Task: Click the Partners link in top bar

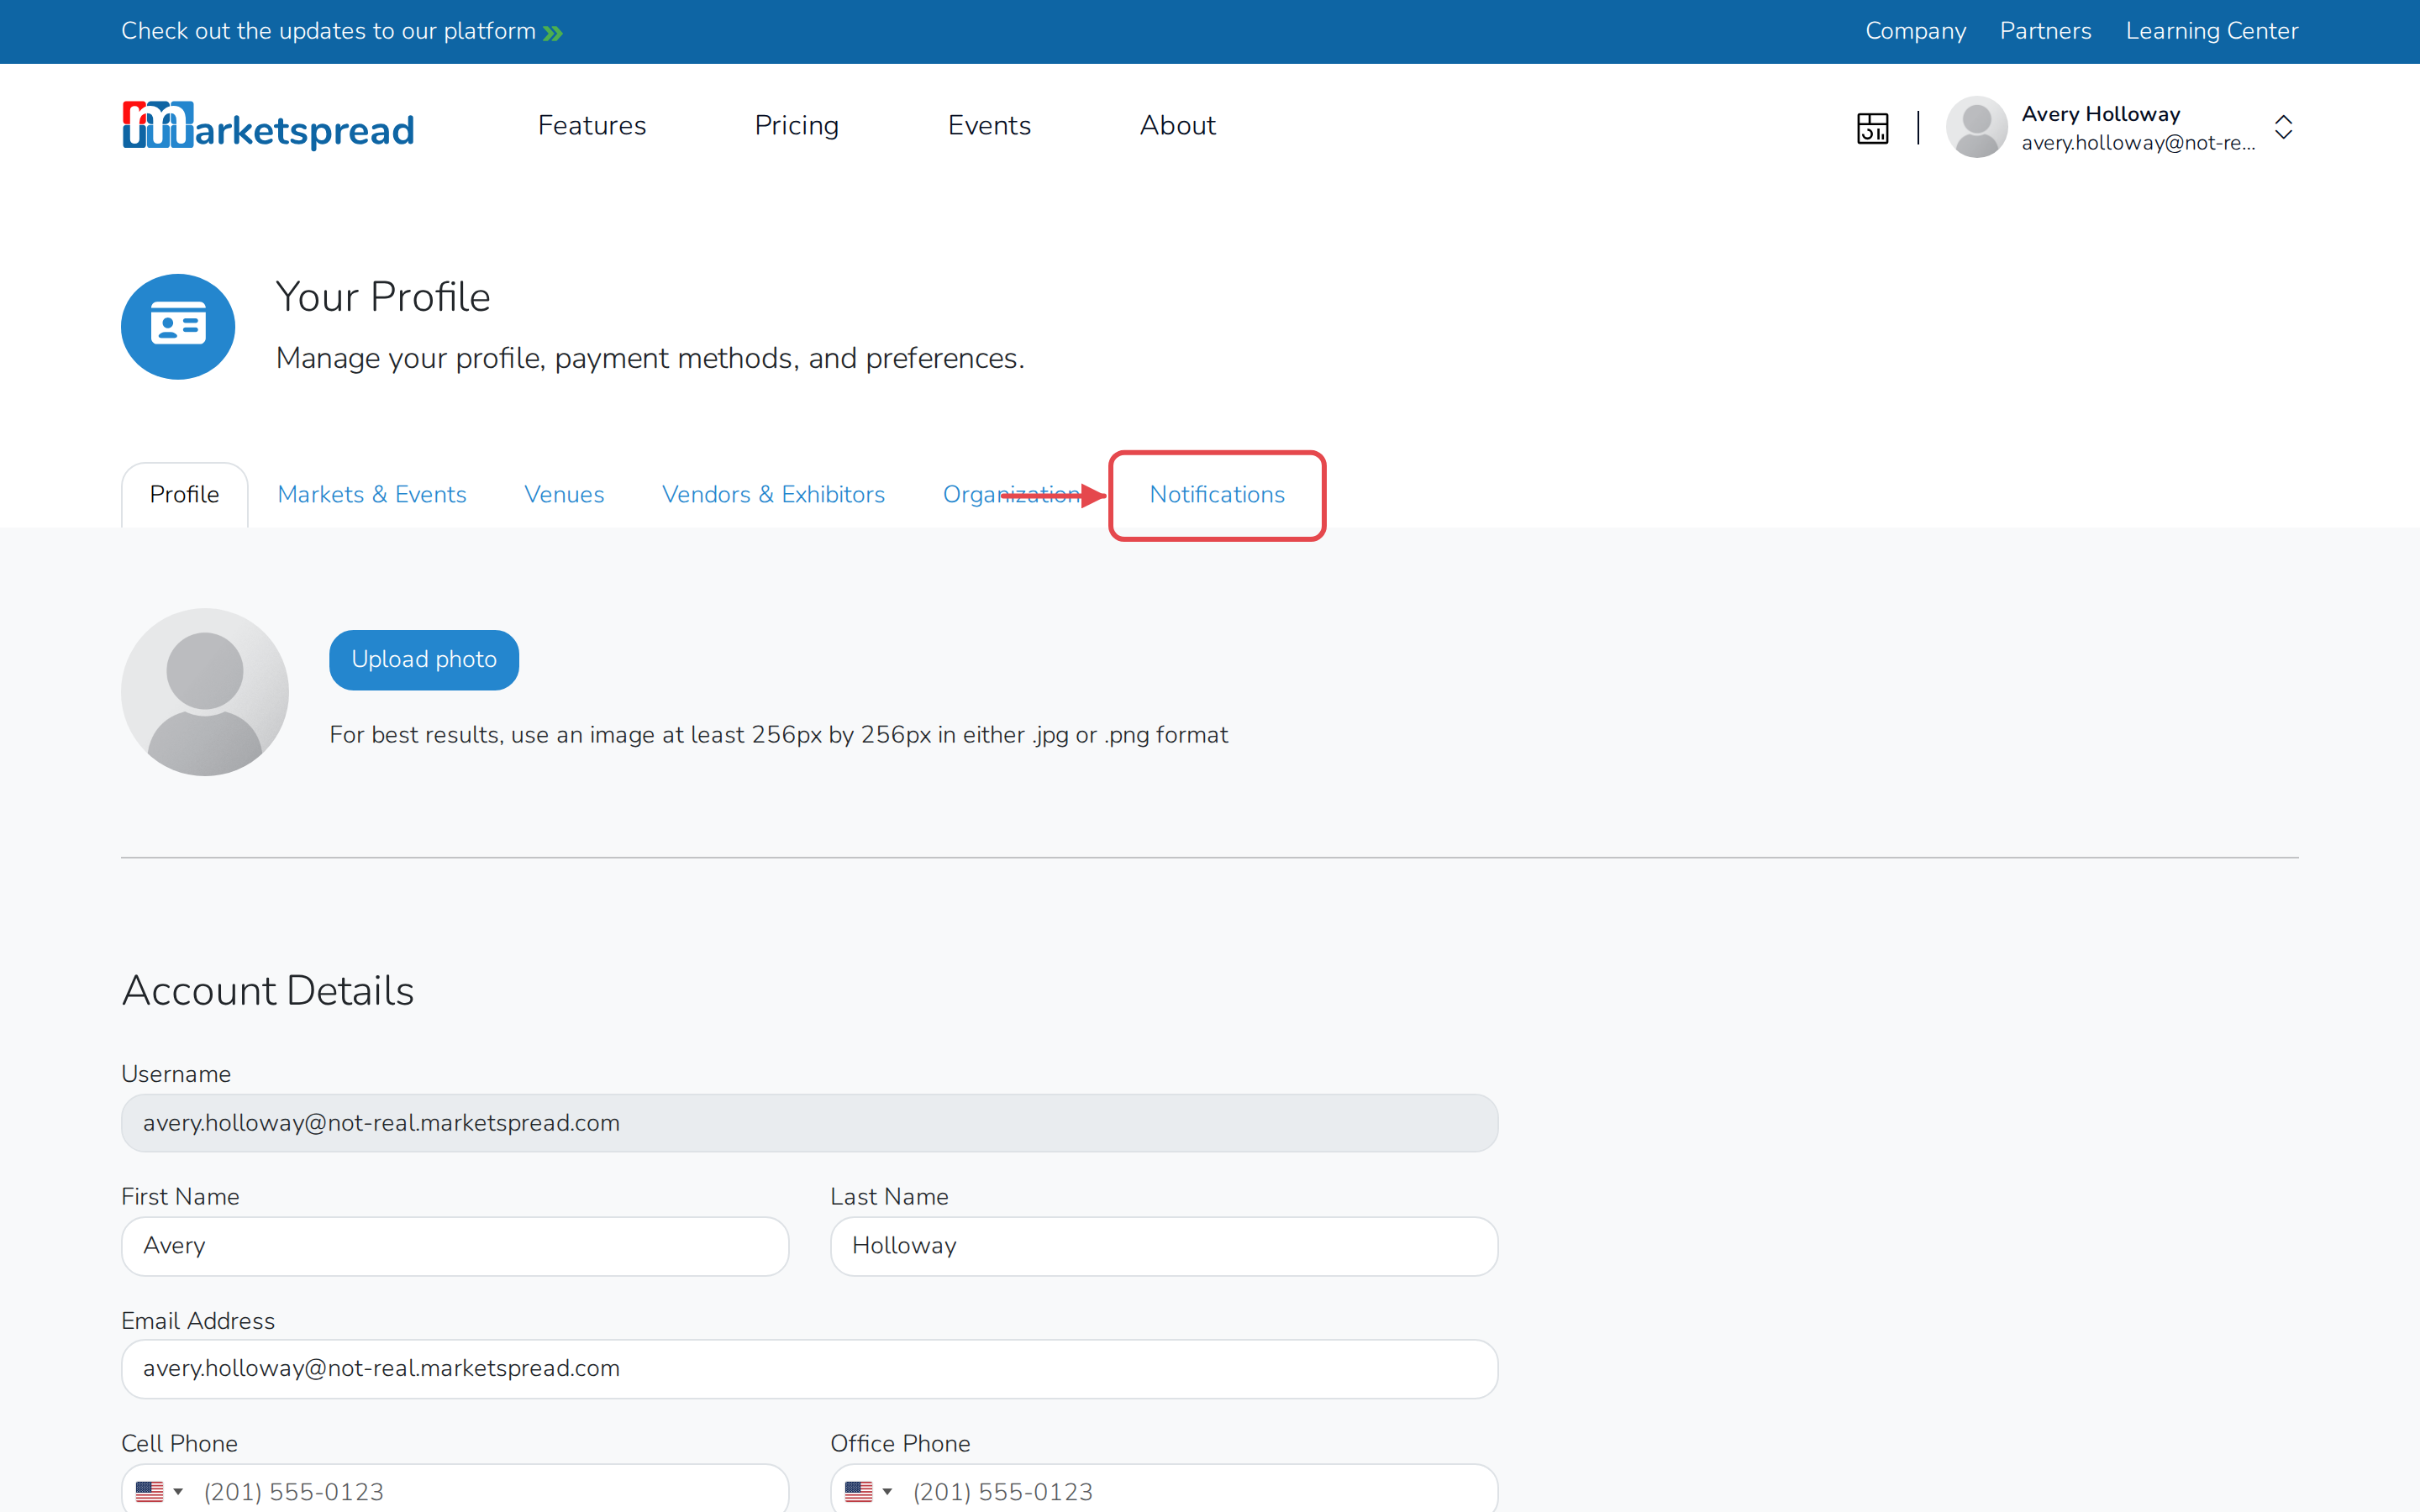Action: coord(2045,31)
